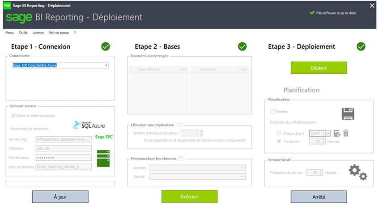This screenshot has width=379, height=205.
Task: Close the Sage BI Reporting window
Action: point(372,5)
